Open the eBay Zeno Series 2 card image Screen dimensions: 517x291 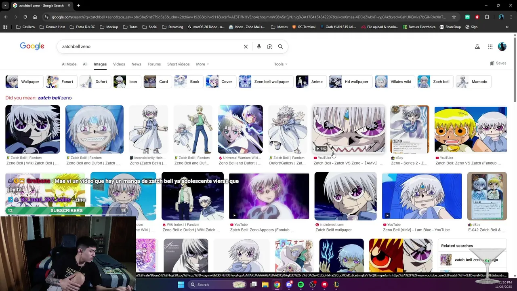pyautogui.click(x=410, y=129)
